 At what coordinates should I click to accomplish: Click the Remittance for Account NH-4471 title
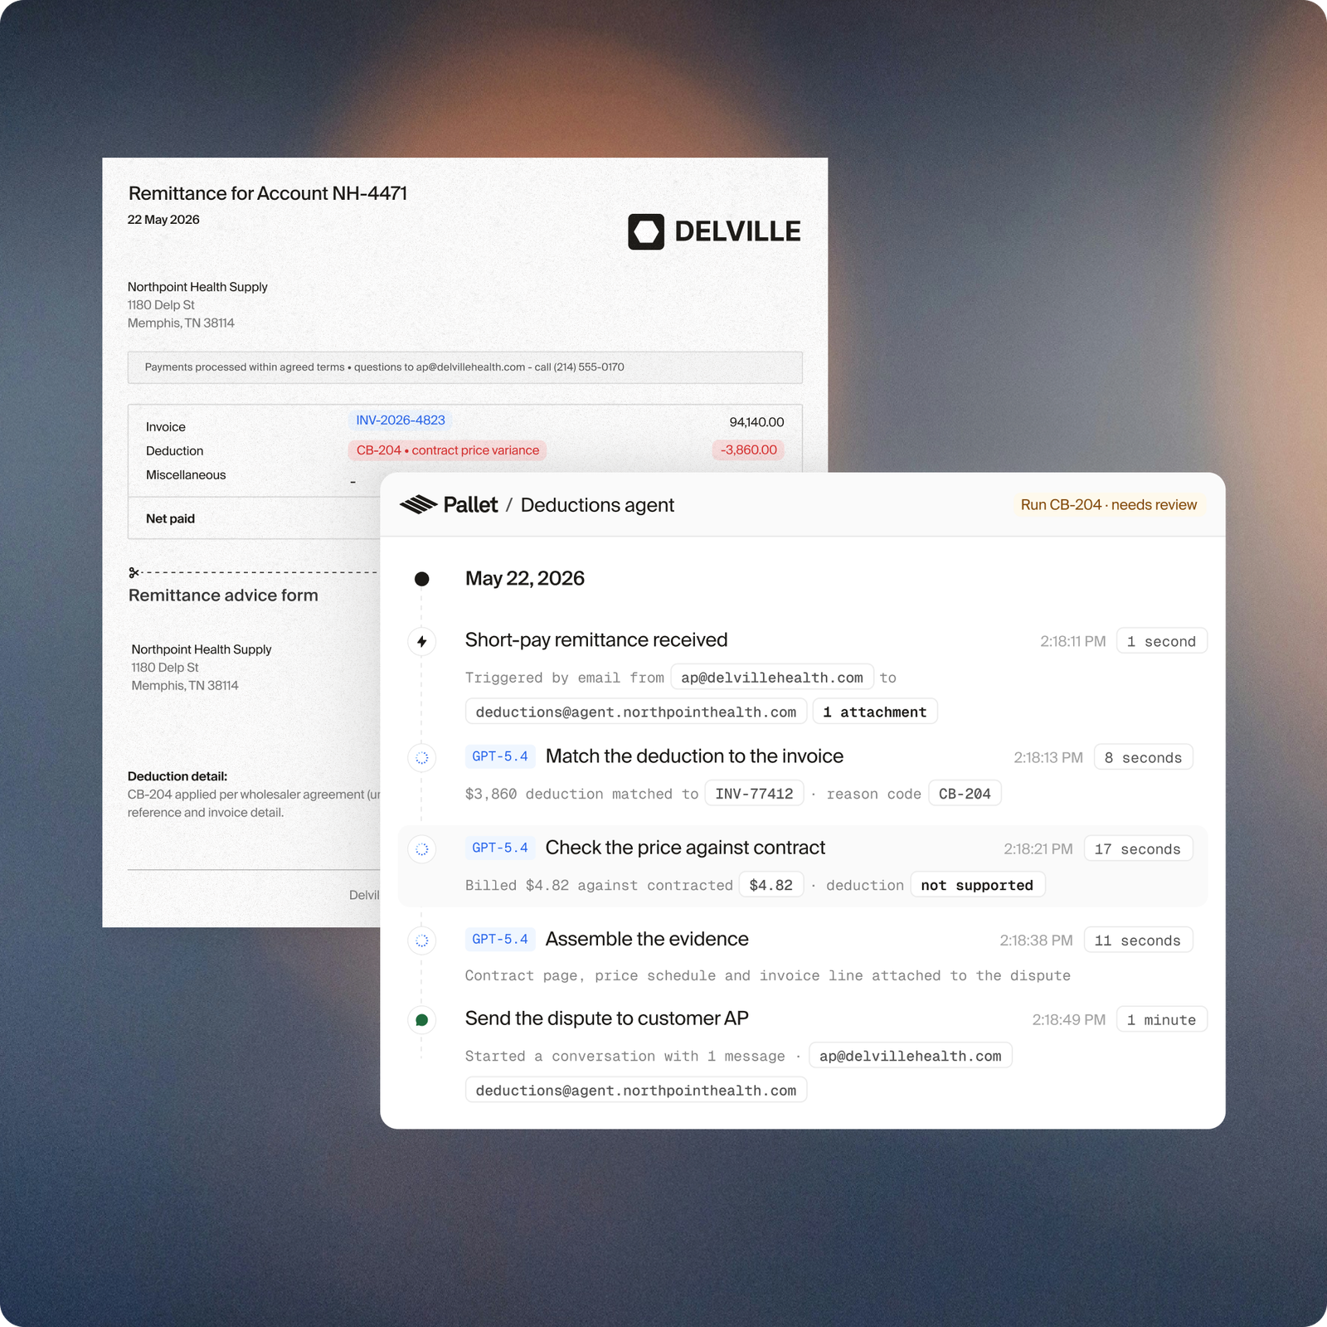pyautogui.click(x=268, y=193)
